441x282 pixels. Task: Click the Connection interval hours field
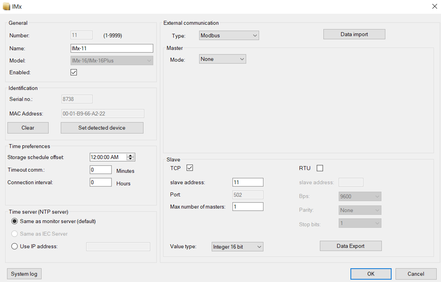(101, 182)
